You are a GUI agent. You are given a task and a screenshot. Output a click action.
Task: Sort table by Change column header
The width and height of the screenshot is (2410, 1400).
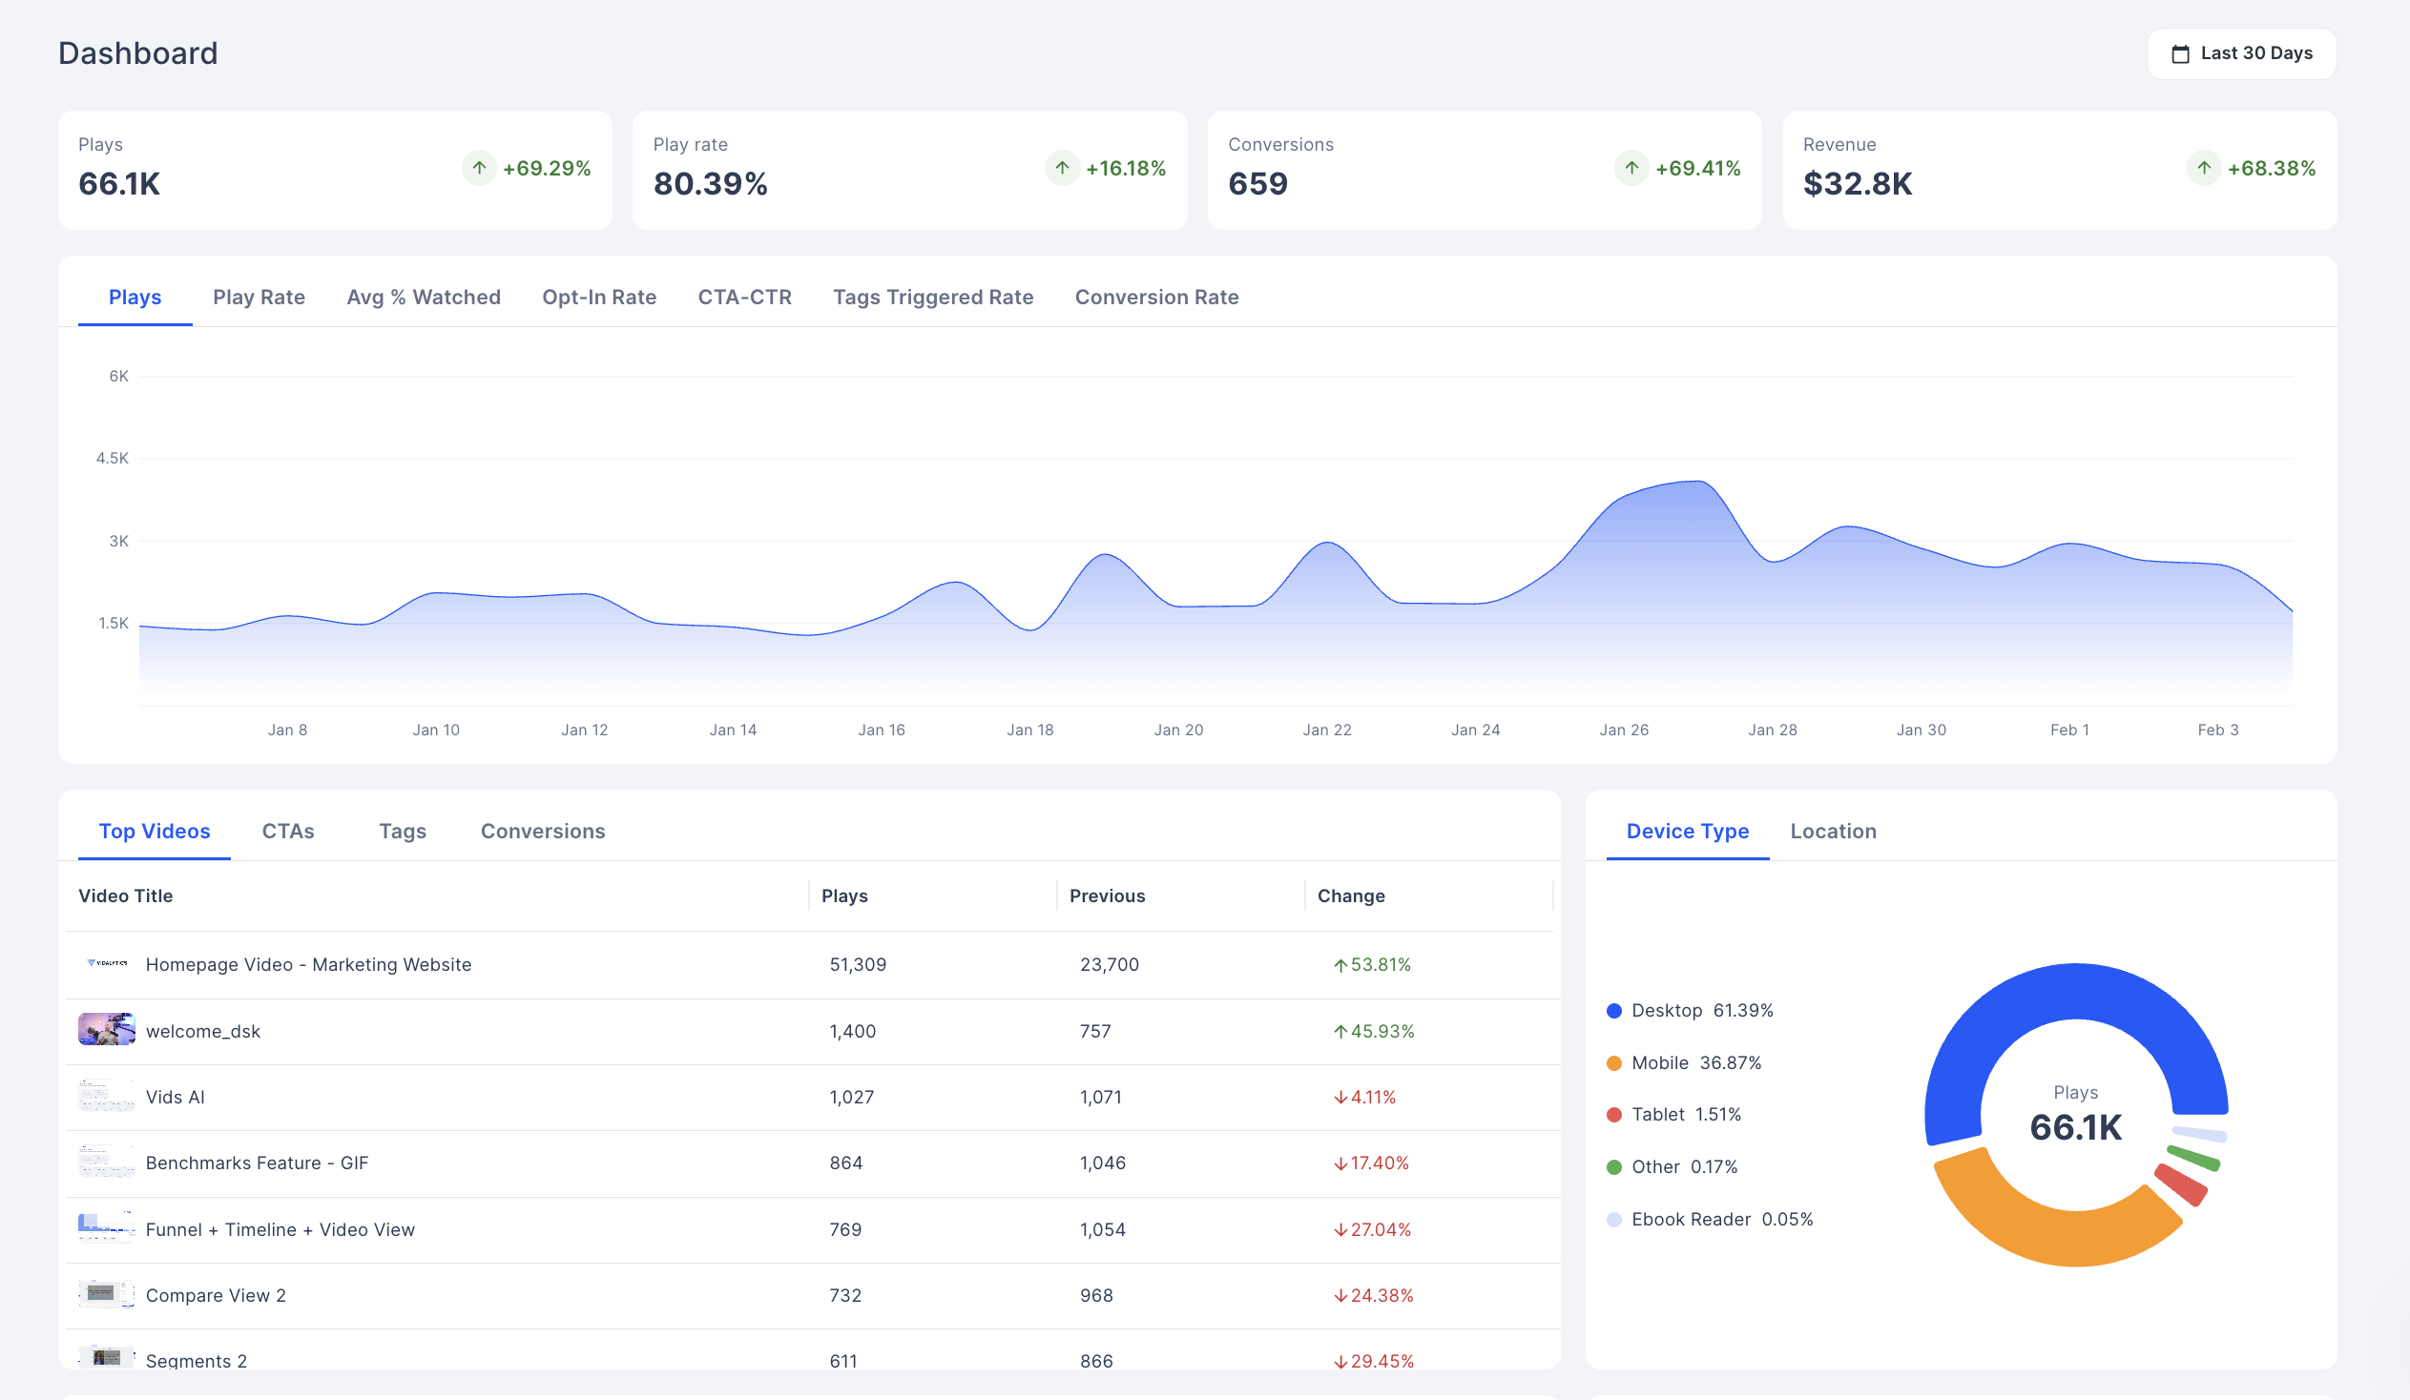(x=1350, y=896)
